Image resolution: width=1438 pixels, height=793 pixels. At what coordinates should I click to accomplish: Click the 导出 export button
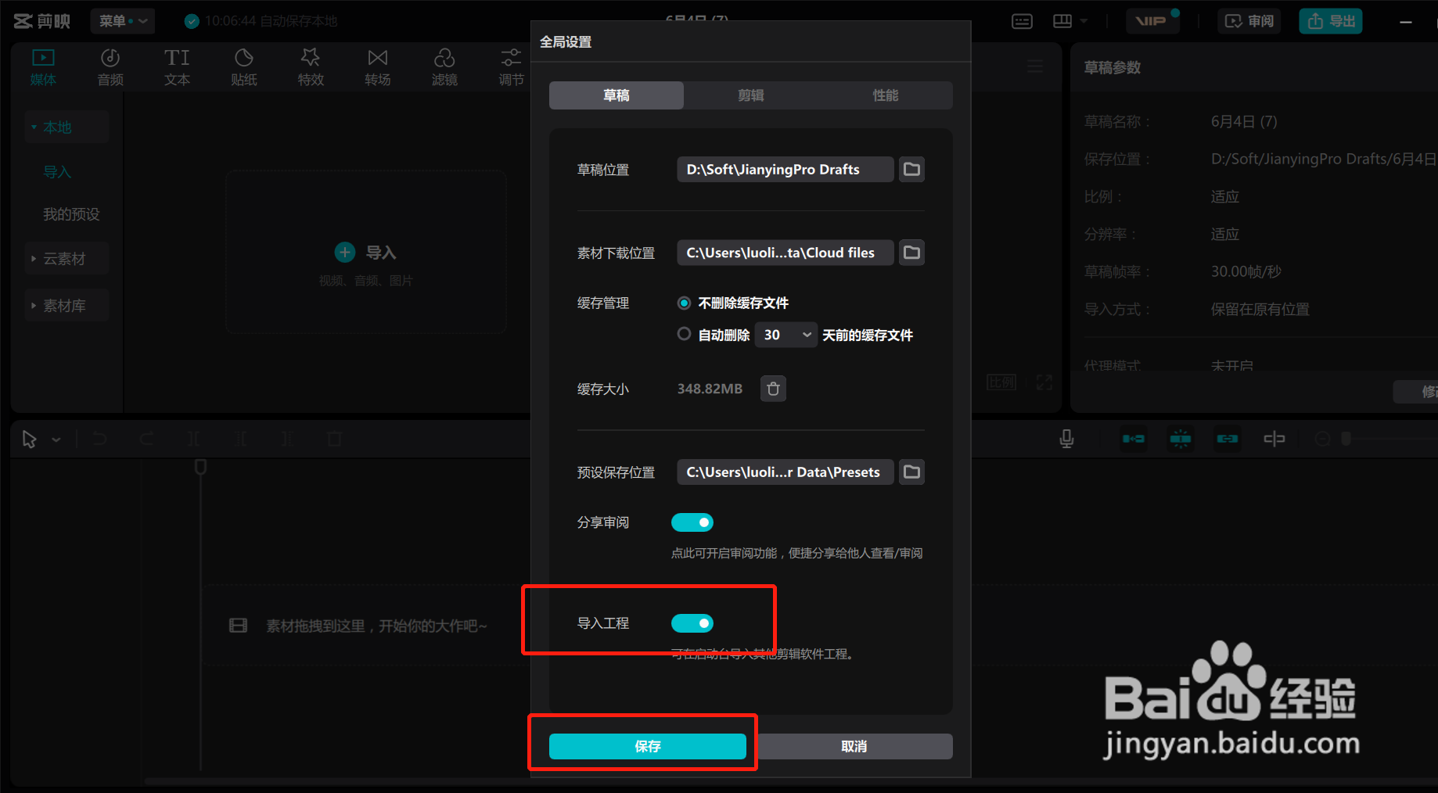[x=1331, y=21]
